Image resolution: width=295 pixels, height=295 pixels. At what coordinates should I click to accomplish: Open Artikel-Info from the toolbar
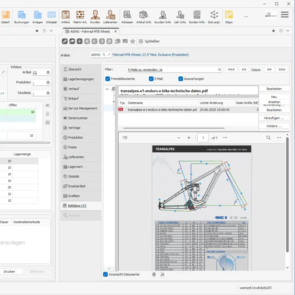144,17
